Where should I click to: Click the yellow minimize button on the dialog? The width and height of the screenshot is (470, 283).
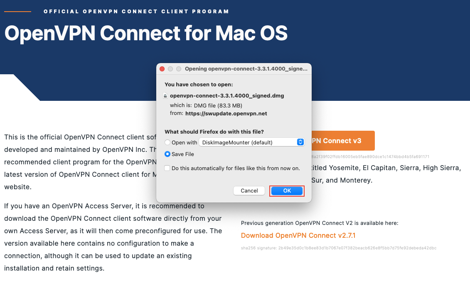[170, 69]
